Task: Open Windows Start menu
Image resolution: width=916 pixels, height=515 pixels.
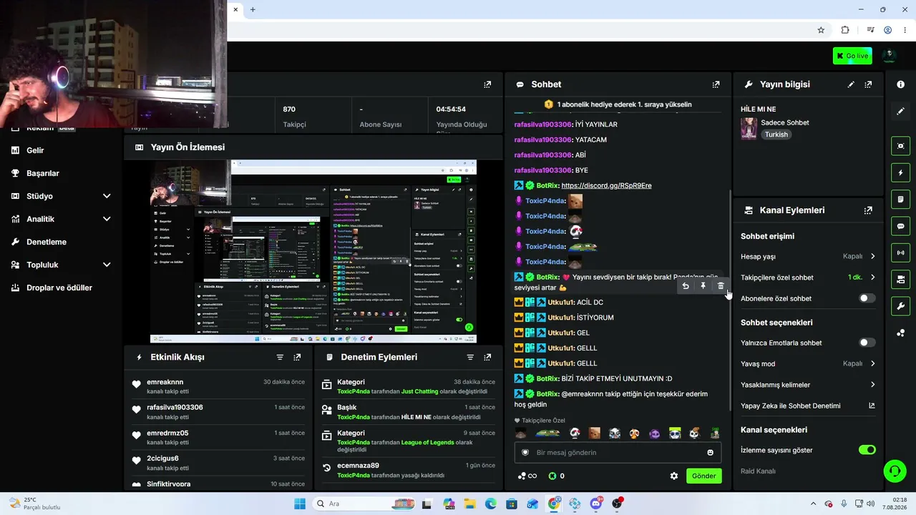Action: click(300, 504)
